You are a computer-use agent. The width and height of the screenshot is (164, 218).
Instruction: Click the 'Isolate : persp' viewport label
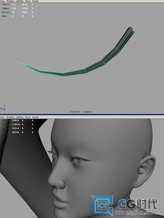click(x=81, y=112)
